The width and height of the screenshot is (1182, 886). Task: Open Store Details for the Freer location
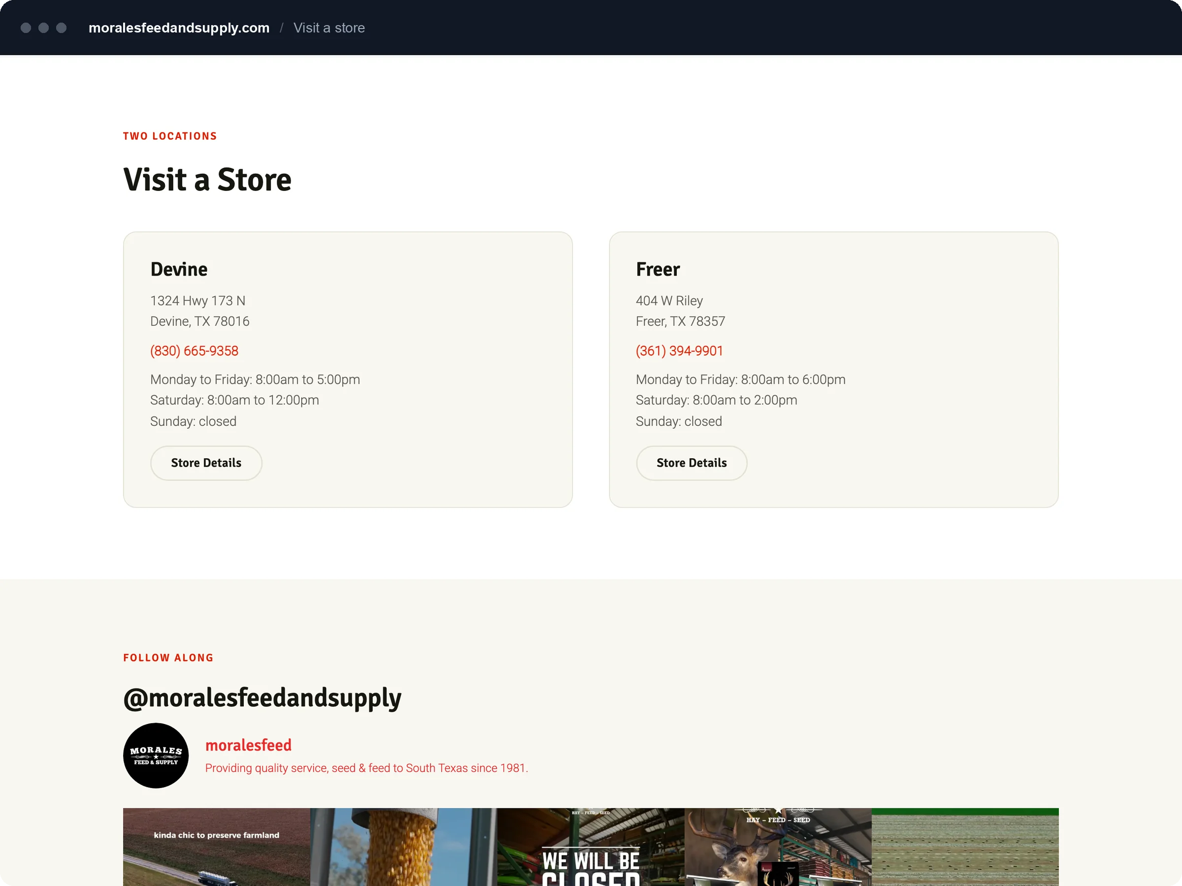(691, 463)
